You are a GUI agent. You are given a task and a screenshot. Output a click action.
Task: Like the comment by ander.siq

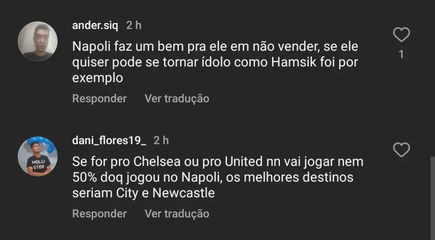coord(401,35)
